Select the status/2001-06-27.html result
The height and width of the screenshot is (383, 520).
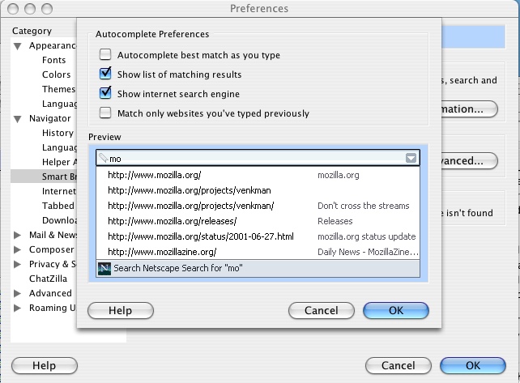tap(258, 236)
